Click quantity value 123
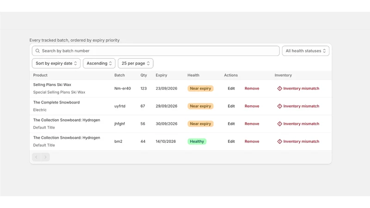Image resolution: width=370 pixels, height=208 pixels. [143, 88]
